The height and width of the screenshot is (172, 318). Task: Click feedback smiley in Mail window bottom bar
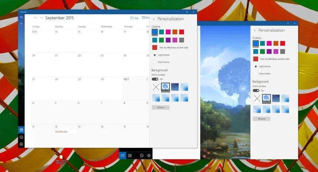tap(142, 155)
